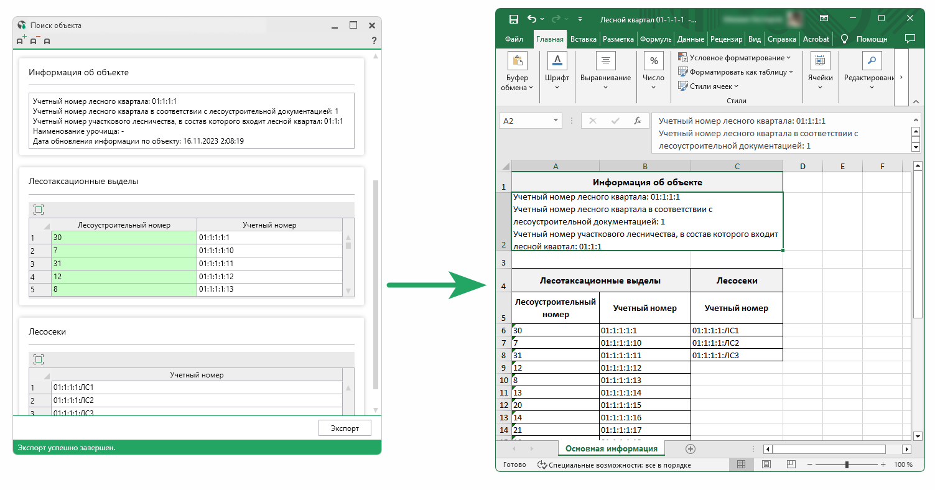Viewport: 935px width, 490px height.
Task: Open the Вставка ribbon tab
Action: (x=583, y=39)
